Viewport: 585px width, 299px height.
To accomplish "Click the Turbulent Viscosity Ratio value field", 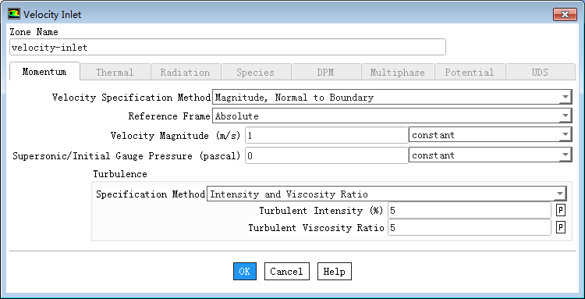I will tap(470, 227).
